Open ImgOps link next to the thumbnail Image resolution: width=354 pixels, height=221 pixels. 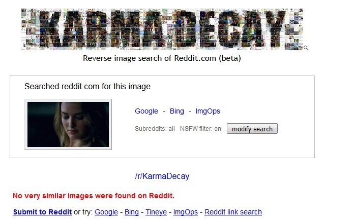point(208,111)
